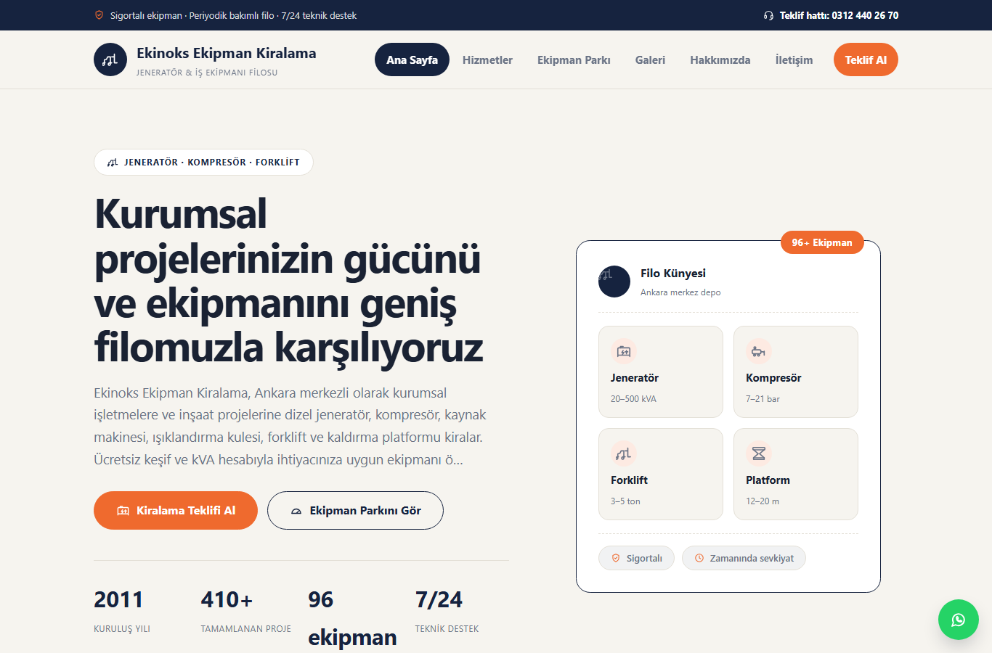This screenshot has height=653, width=992.
Task: Click the Kompresör card icon
Action: (x=758, y=352)
